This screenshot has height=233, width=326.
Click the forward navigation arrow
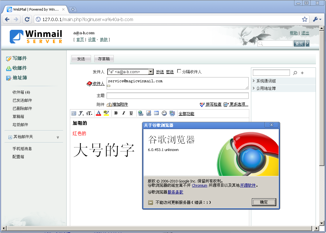tap(16, 19)
